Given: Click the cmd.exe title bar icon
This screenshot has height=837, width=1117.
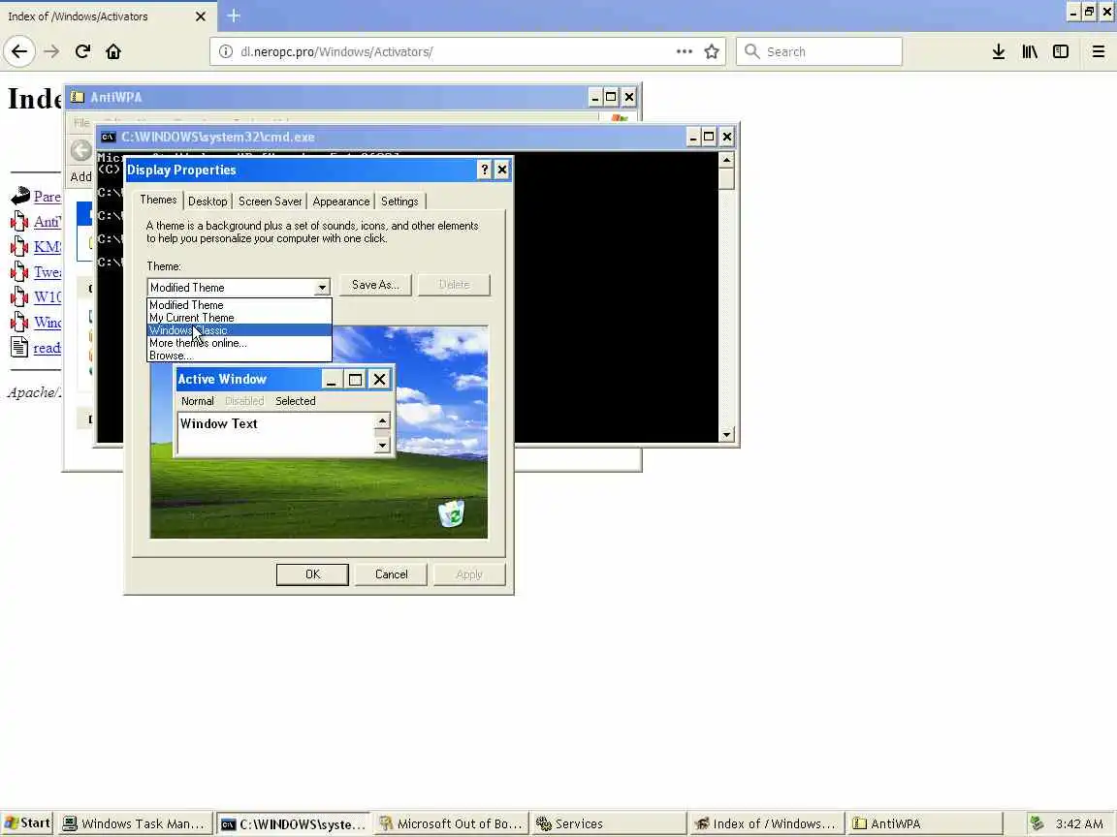Looking at the screenshot, I should pyautogui.click(x=109, y=137).
